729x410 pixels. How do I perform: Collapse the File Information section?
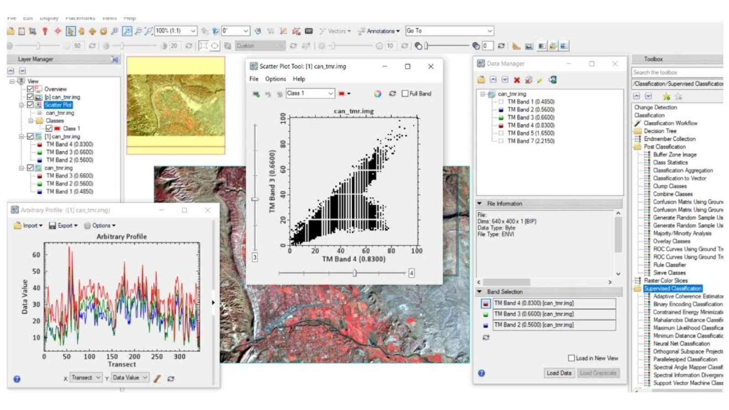coord(479,204)
